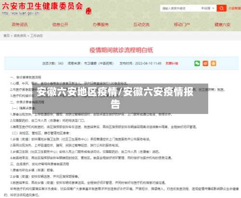Open the 移动门户 navigation menu

[182, 25]
